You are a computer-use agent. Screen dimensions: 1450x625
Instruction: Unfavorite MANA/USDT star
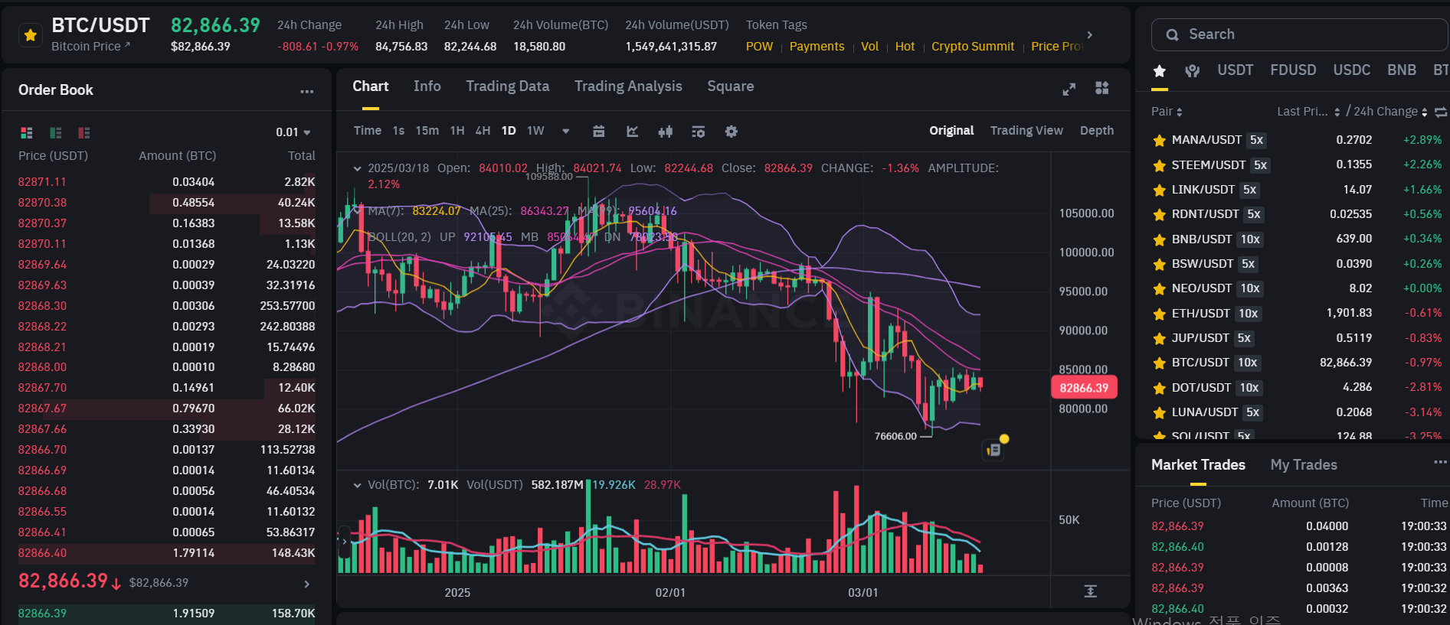click(1160, 141)
